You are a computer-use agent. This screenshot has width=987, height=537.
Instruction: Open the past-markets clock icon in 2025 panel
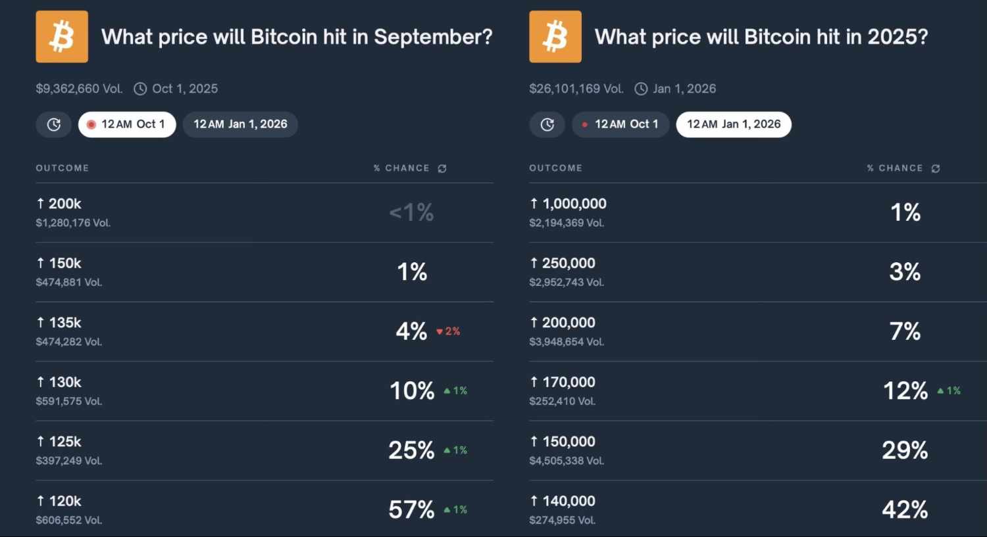coord(547,124)
